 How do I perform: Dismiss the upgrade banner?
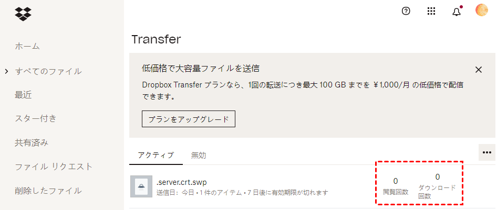[x=478, y=69]
